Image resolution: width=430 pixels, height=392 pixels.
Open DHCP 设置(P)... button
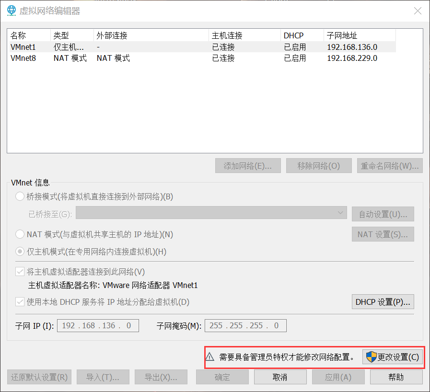pyautogui.click(x=383, y=302)
